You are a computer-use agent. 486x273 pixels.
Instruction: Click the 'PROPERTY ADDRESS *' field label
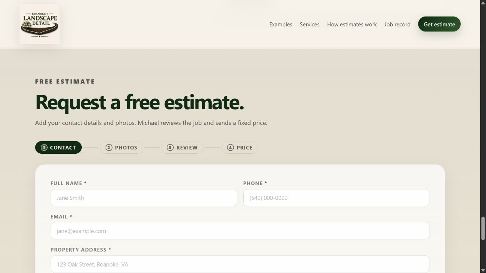[81, 250]
